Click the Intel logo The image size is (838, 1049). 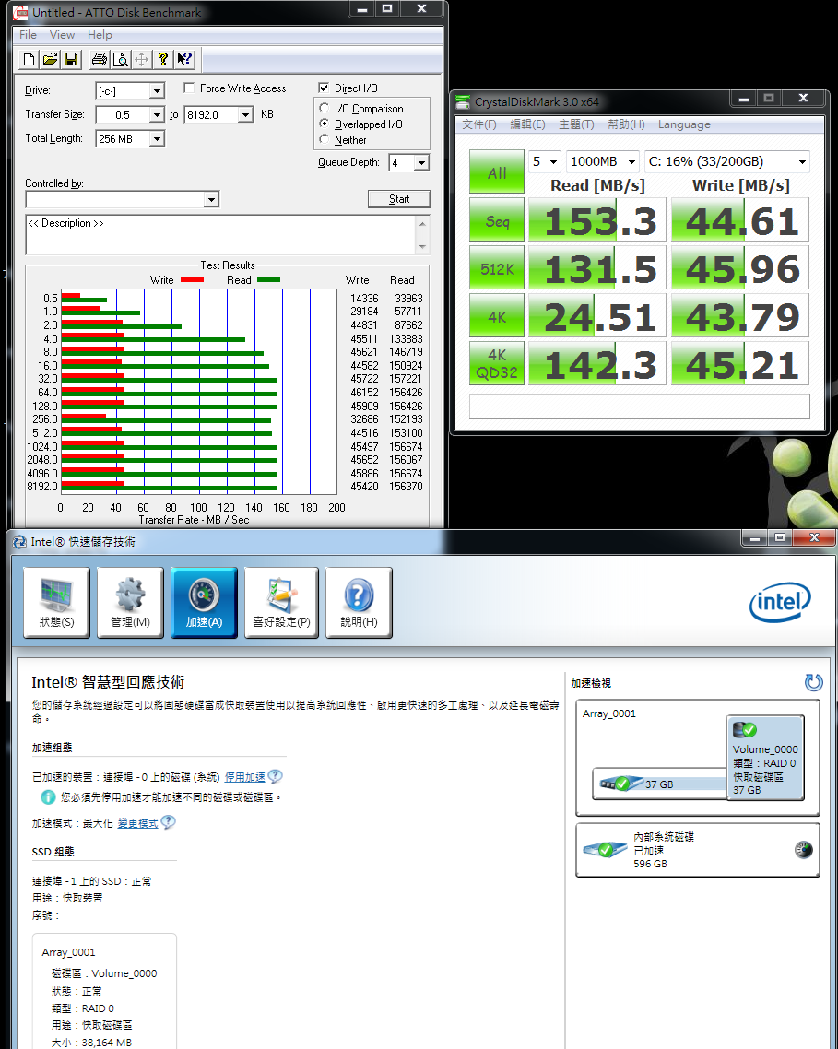pos(781,602)
